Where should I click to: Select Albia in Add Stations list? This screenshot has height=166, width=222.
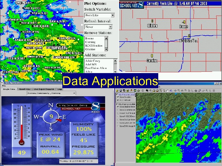[89, 71]
